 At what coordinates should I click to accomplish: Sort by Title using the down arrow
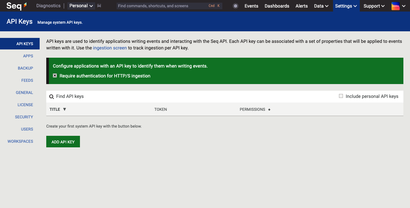64,109
